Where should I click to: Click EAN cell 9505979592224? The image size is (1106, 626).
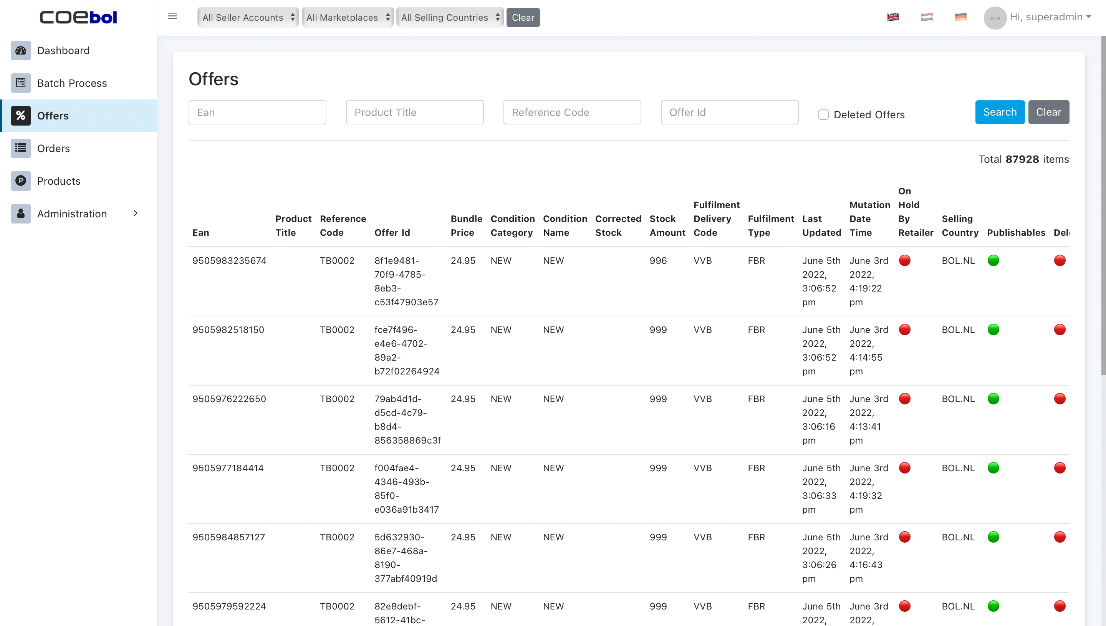(x=229, y=606)
